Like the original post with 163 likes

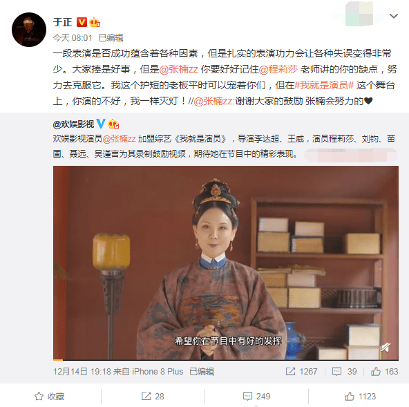[385, 371]
